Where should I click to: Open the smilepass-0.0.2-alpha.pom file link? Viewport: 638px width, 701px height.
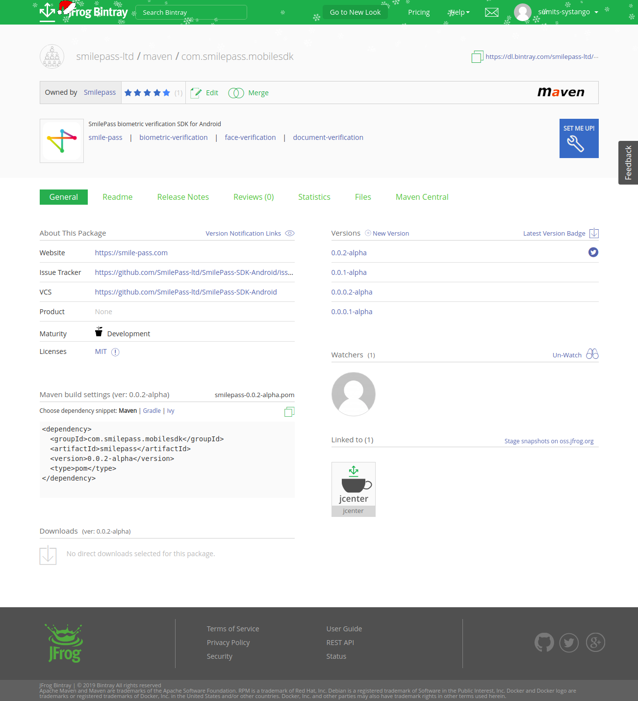pos(255,395)
